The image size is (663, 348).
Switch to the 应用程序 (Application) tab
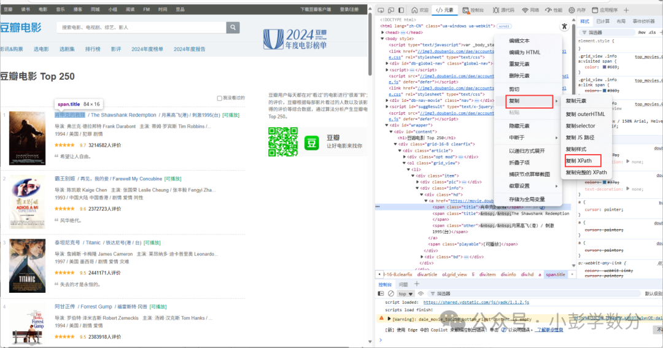[605, 10]
